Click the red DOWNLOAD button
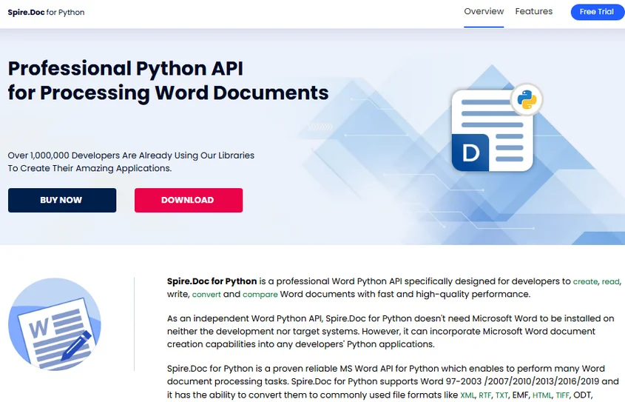 (x=189, y=200)
